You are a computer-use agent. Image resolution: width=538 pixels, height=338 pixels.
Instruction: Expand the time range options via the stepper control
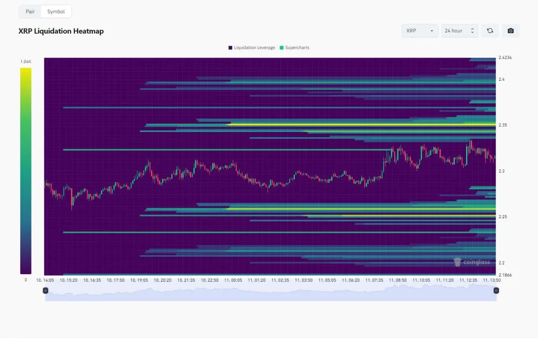[472, 31]
